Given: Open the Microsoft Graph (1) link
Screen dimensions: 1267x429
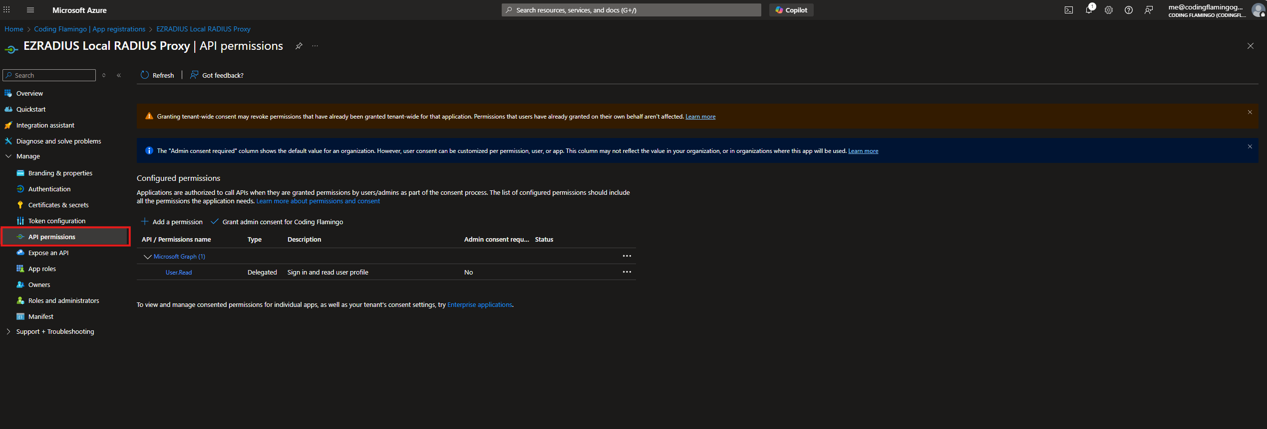Looking at the screenshot, I should pos(179,257).
